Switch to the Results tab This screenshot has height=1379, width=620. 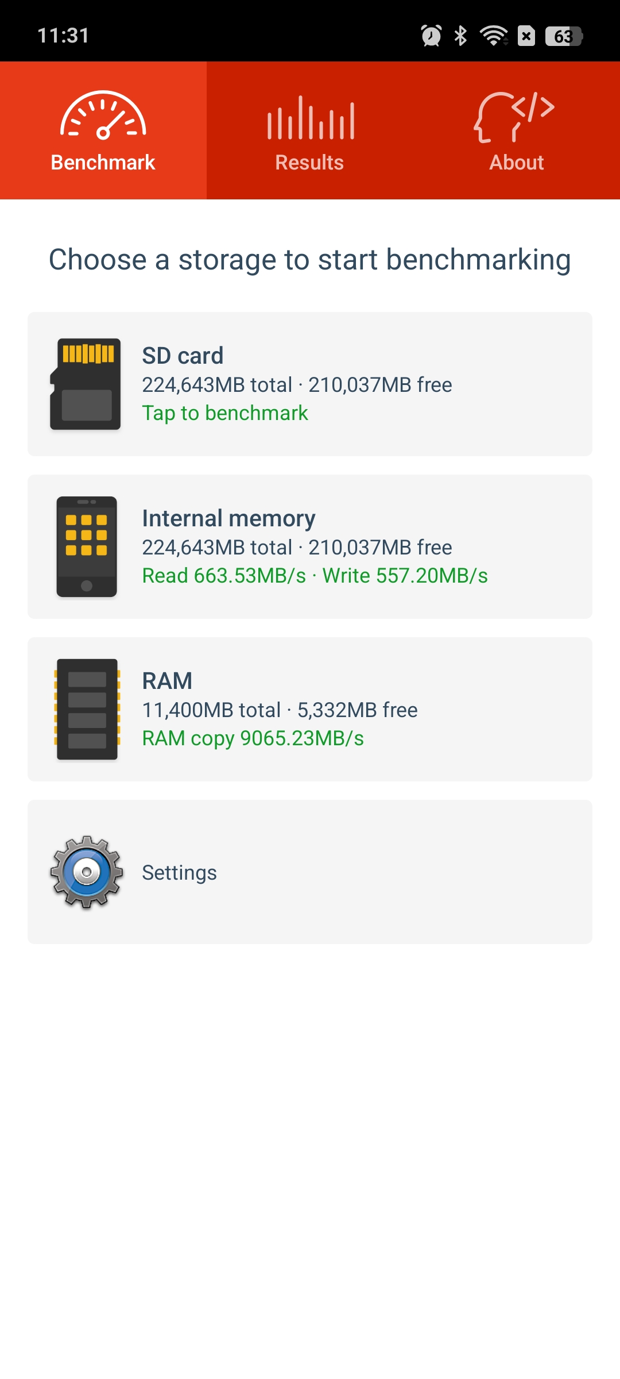pyautogui.click(x=310, y=130)
